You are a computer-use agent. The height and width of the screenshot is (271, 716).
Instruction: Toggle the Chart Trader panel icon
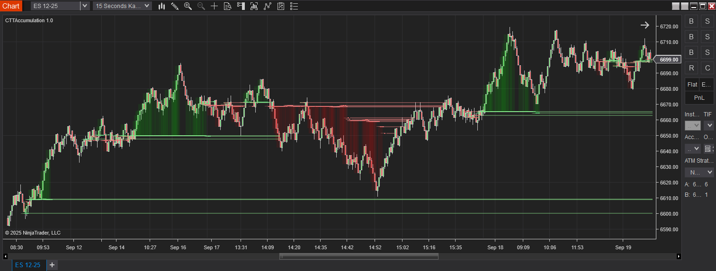pos(241,6)
